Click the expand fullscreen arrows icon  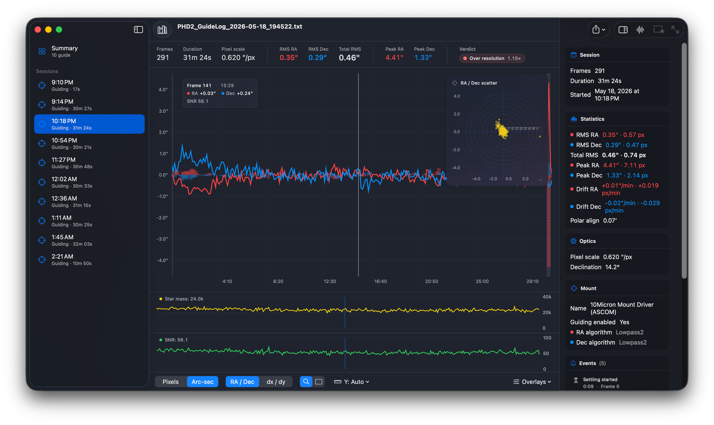(675, 30)
